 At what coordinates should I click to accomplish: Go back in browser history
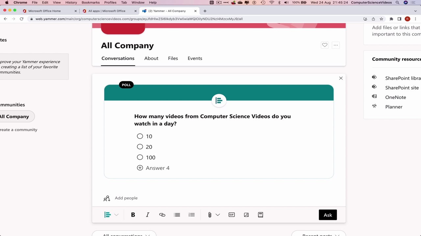[x=6, y=19]
